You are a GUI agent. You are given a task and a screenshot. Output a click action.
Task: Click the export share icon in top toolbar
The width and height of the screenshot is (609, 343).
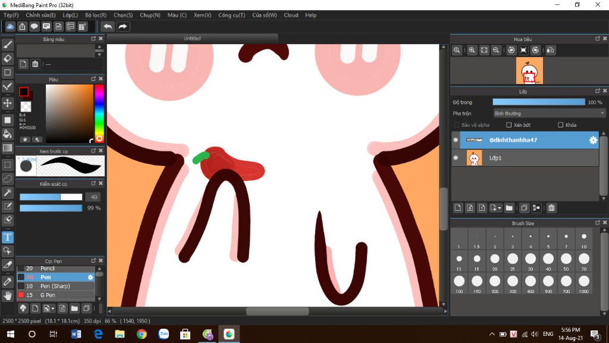coord(22,26)
